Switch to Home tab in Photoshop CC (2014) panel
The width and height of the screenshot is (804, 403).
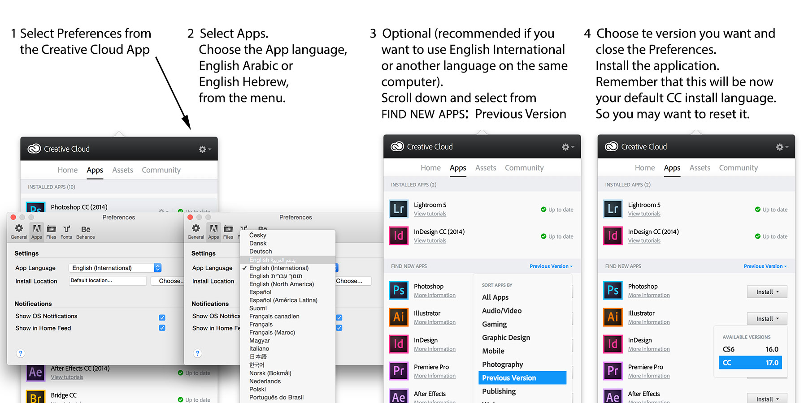(x=68, y=170)
